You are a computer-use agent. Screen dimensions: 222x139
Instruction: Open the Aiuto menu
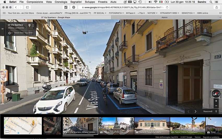(x=113, y=2)
